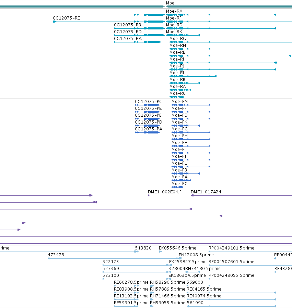Select the Moe-RH transcript label
292x308 pixels.
(x=178, y=46)
